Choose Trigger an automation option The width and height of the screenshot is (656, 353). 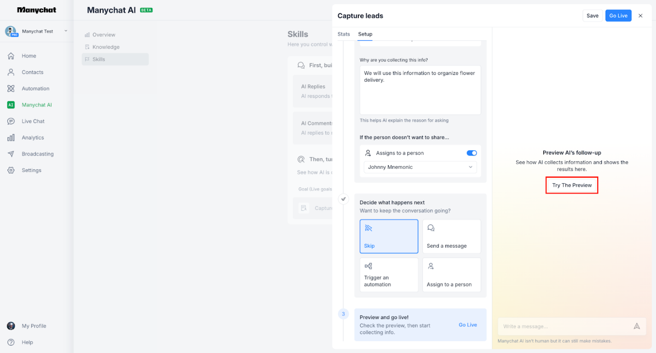point(389,275)
